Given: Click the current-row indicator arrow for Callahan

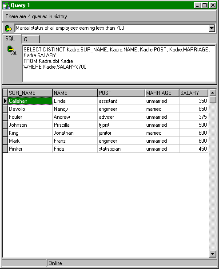Looking at the screenshot, I should [x=5, y=101].
